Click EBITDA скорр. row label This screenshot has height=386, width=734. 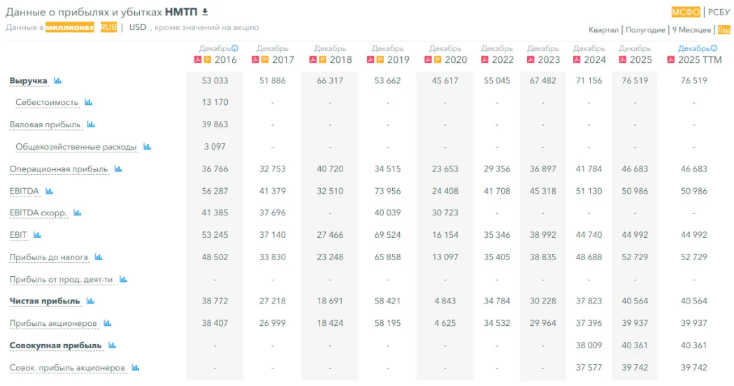(x=38, y=213)
